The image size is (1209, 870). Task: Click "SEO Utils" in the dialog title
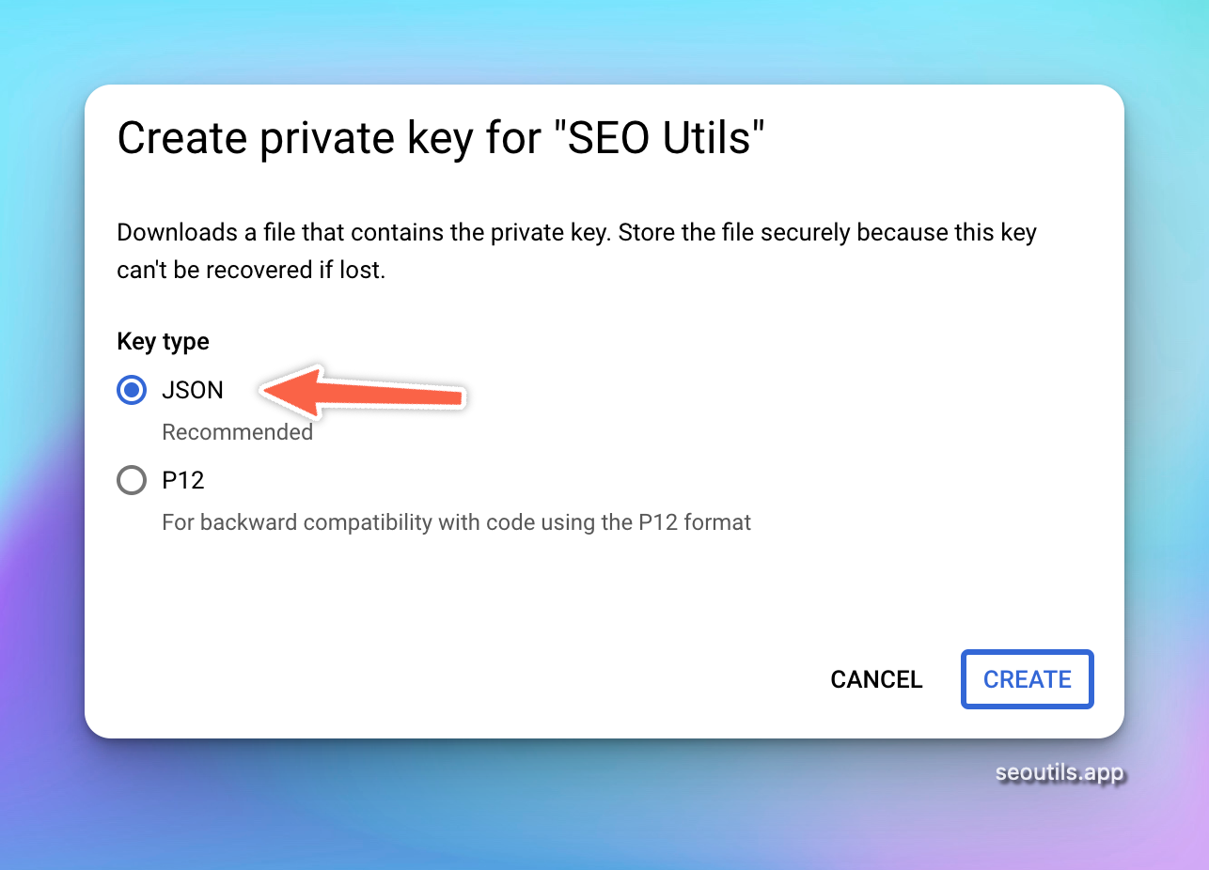pos(660,140)
